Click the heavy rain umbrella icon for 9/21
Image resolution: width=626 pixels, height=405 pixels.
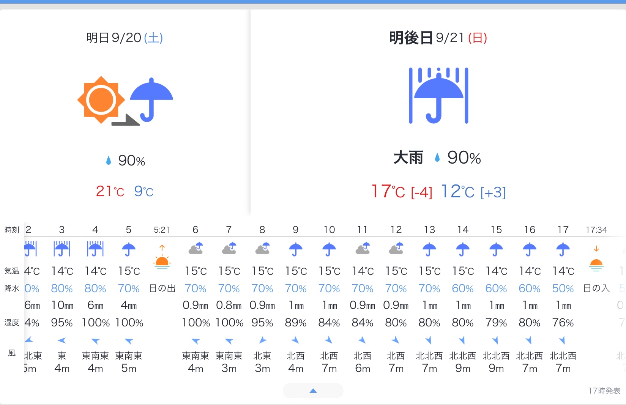(x=438, y=96)
